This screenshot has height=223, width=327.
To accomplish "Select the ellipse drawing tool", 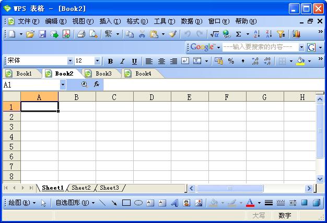I will coord(138,203).
